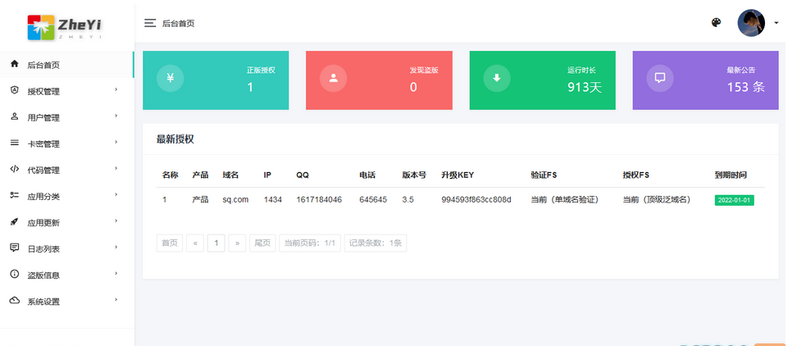Click the 后台首页 header breadcrumb text
The width and height of the screenshot is (788, 346).
point(179,23)
